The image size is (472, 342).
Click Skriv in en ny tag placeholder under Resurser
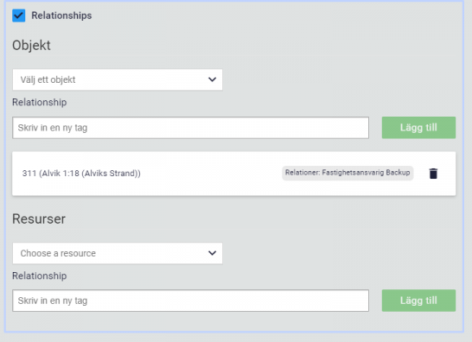(53, 301)
